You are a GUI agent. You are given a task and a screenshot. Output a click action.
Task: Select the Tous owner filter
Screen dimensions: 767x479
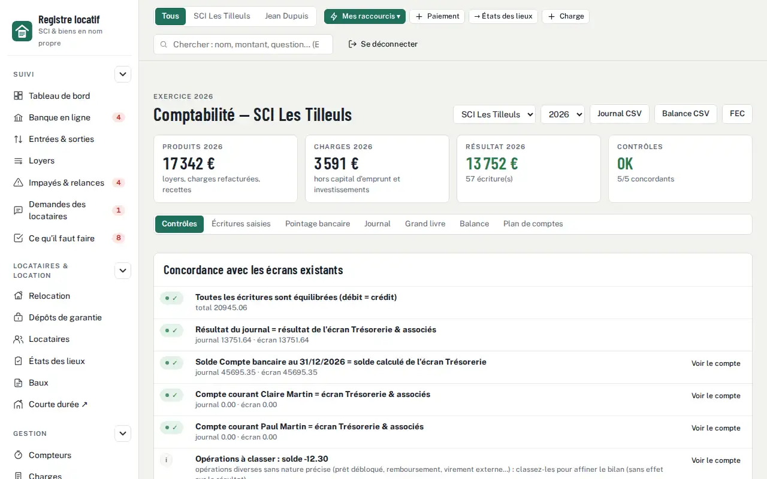pyautogui.click(x=170, y=16)
